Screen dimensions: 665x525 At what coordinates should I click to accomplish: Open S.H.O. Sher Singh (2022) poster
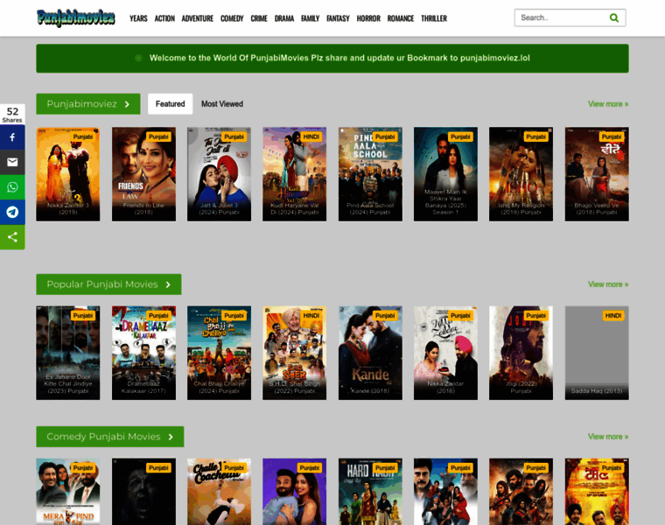tap(294, 353)
